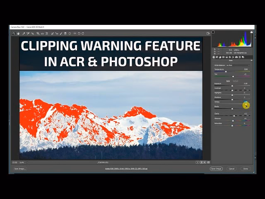Image resolution: width=265 pixels, height=199 pixels.
Task: Click the Tint slider handle
Action: coord(233,76)
